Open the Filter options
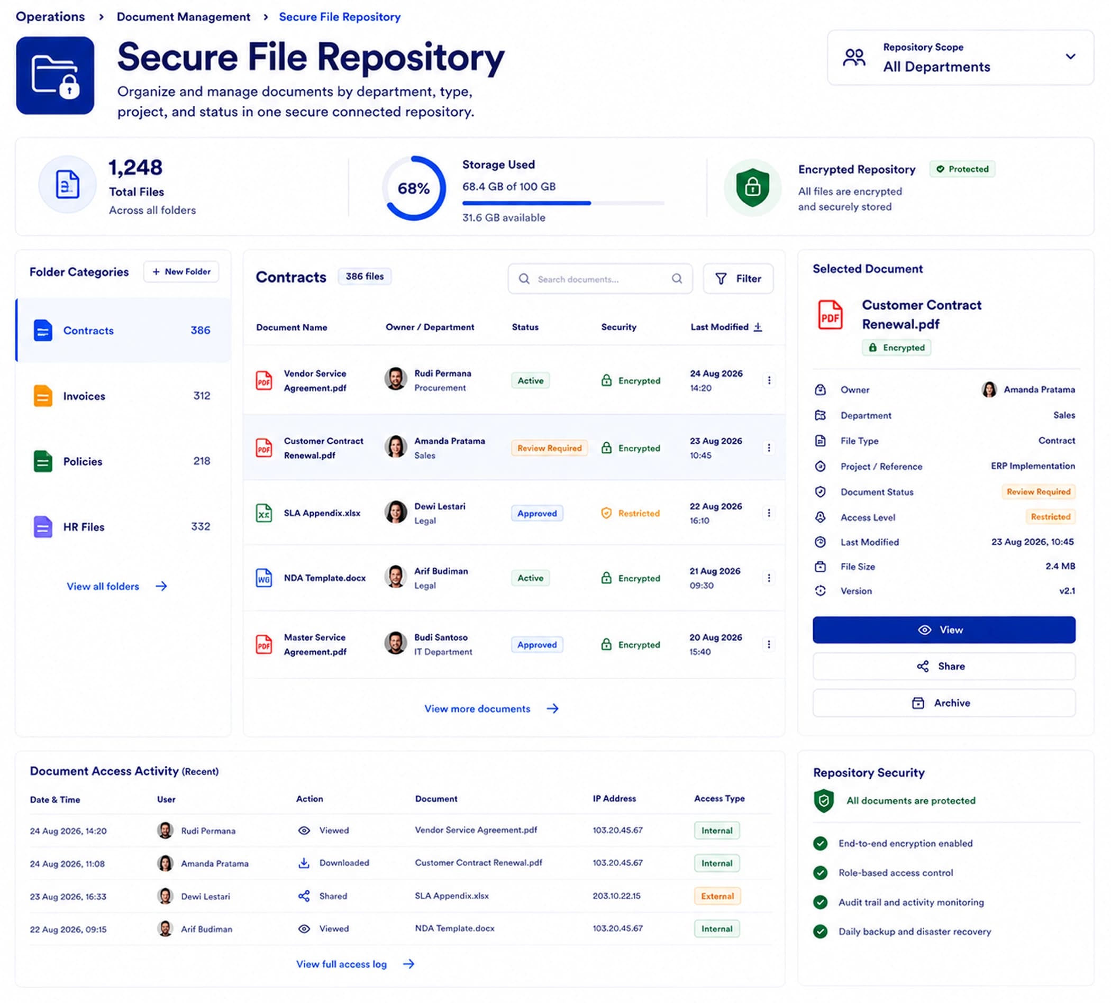 pos(738,279)
